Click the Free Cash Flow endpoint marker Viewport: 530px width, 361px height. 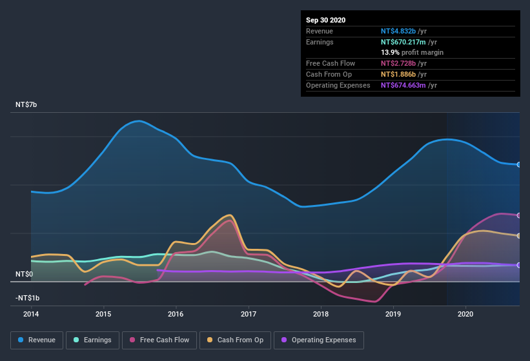click(519, 215)
